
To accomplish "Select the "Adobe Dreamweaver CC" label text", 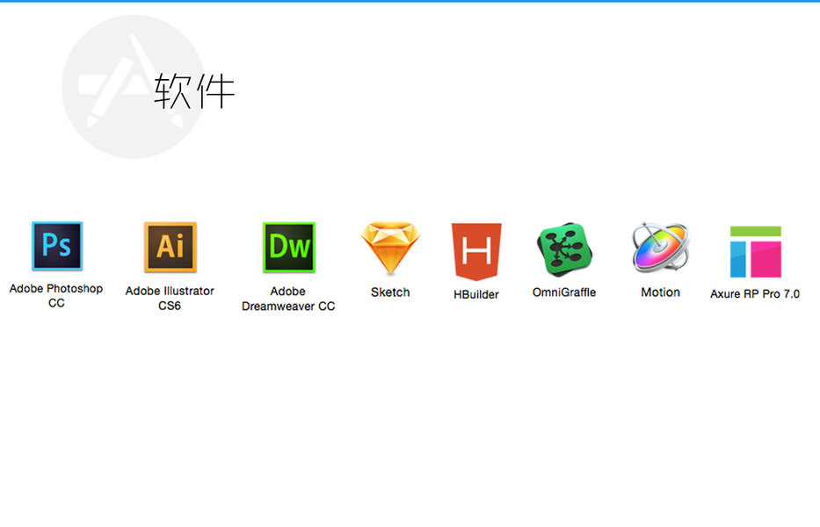I will (x=288, y=299).
